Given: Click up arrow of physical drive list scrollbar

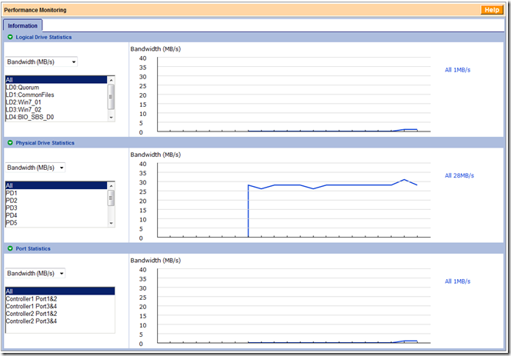Looking at the screenshot, I should (111, 185).
